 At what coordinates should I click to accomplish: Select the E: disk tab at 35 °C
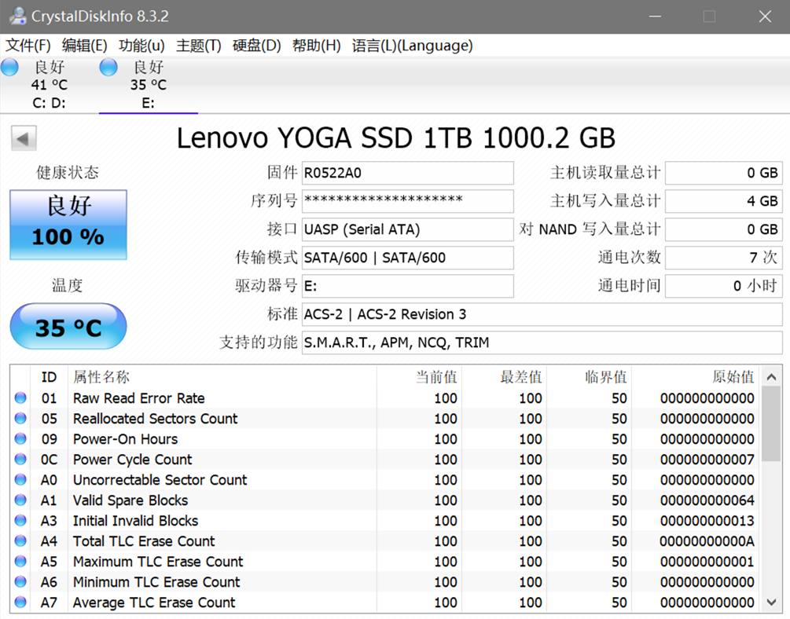pyautogui.click(x=148, y=85)
